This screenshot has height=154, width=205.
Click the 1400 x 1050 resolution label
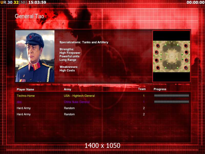click(102, 146)
